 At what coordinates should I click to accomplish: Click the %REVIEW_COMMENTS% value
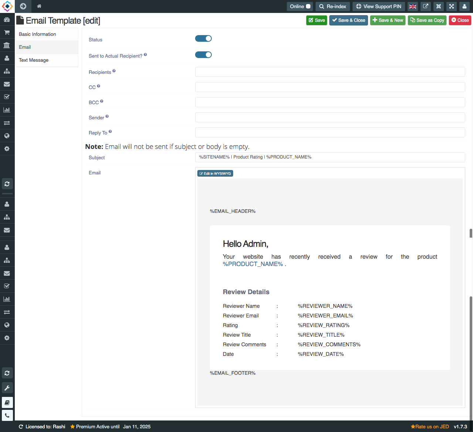(x=329, y=344)
